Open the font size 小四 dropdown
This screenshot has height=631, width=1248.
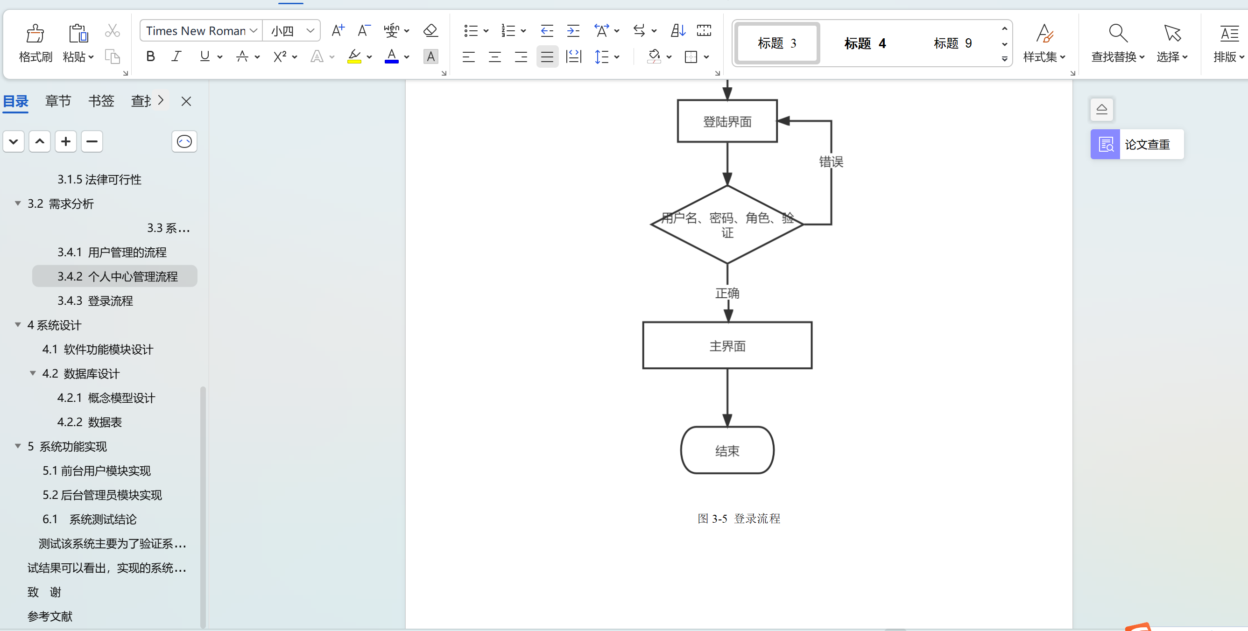tap(310, 30)
